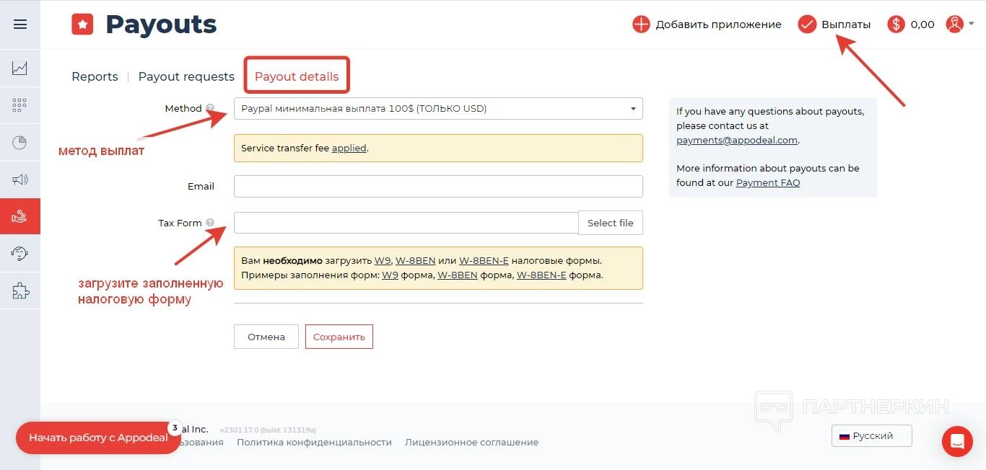Open the support headset sidebar icon
Viewport: 986px width, 470px height.
coord(20,254)
